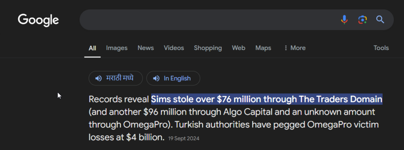Open Google Lens image search
Screen dimensions: 404x150
tap(363, 20)
